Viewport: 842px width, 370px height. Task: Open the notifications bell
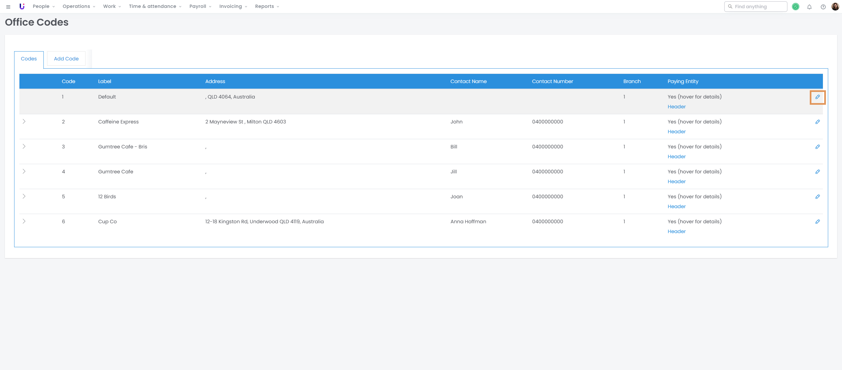tap(809, 7)
